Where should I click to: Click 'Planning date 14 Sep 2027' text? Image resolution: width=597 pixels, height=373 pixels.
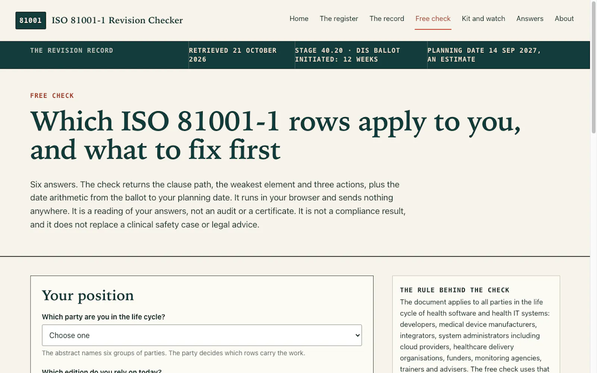[x=484, y=55]
